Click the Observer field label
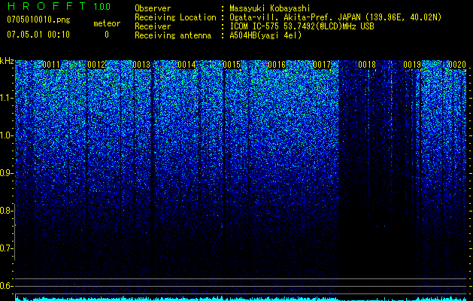The height and width of the screenshot is (301, 473). pos(153,8)
